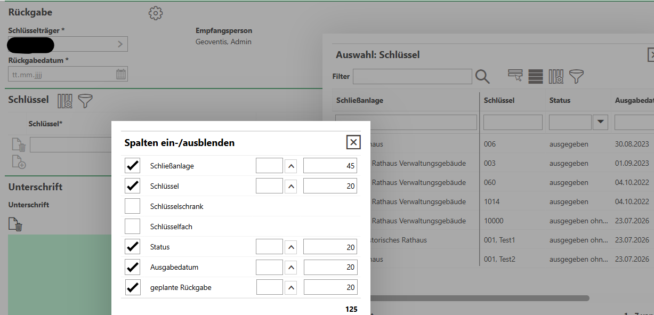The image size is (654, 315).
Task: Move Ausgabedatum column up with arrow
Action: (290, 267)
